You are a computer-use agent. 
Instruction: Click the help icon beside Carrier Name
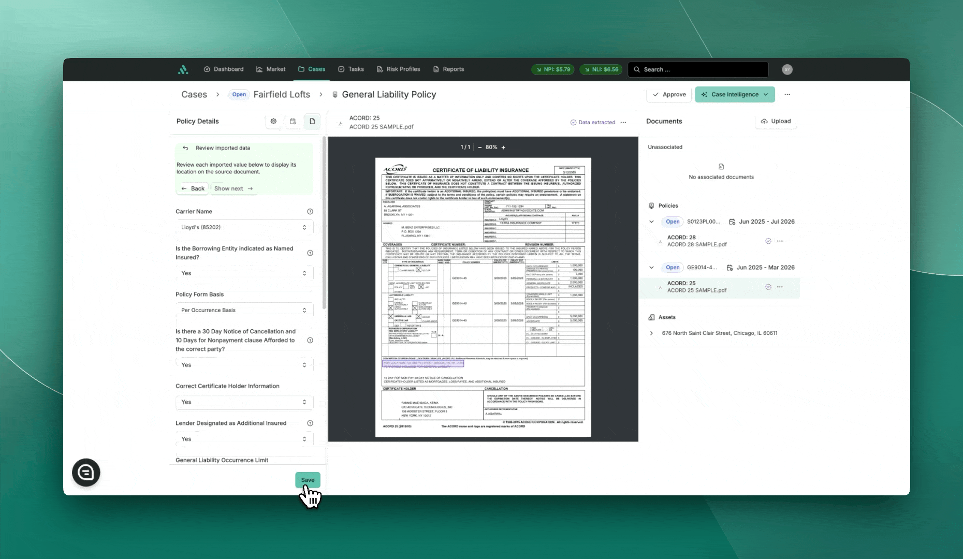click(310, 212)
